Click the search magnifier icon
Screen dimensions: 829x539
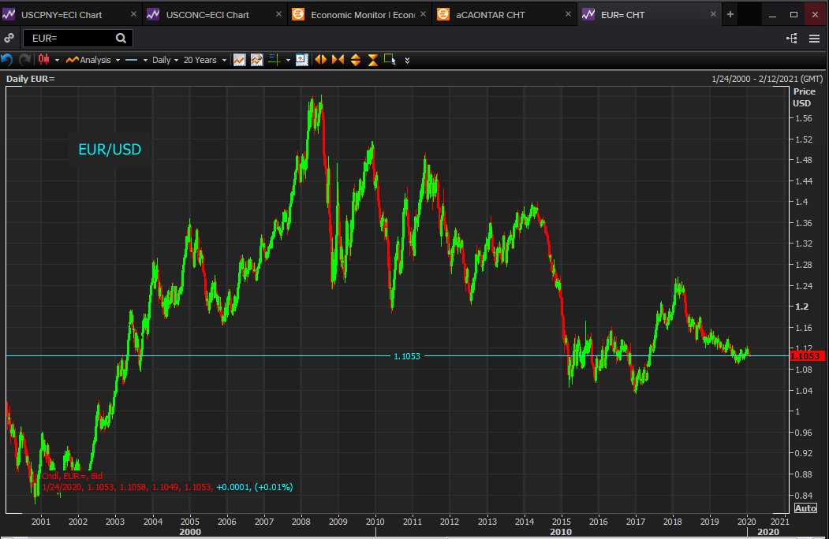[x=121, y=38]
